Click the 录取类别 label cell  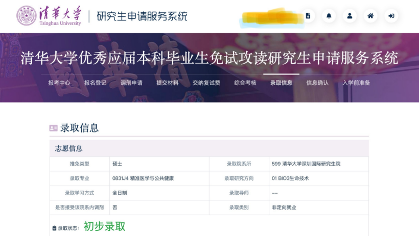pos(239,207)
